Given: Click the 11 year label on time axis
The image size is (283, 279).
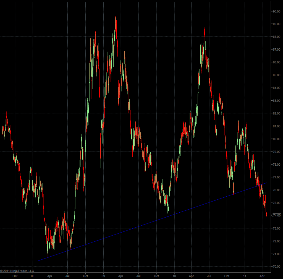Looking at the screenshot, I should tap(245, 276).
